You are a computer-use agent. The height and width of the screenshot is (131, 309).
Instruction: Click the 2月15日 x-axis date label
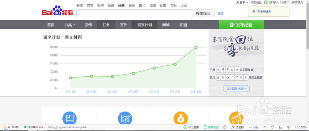[133, 91]
